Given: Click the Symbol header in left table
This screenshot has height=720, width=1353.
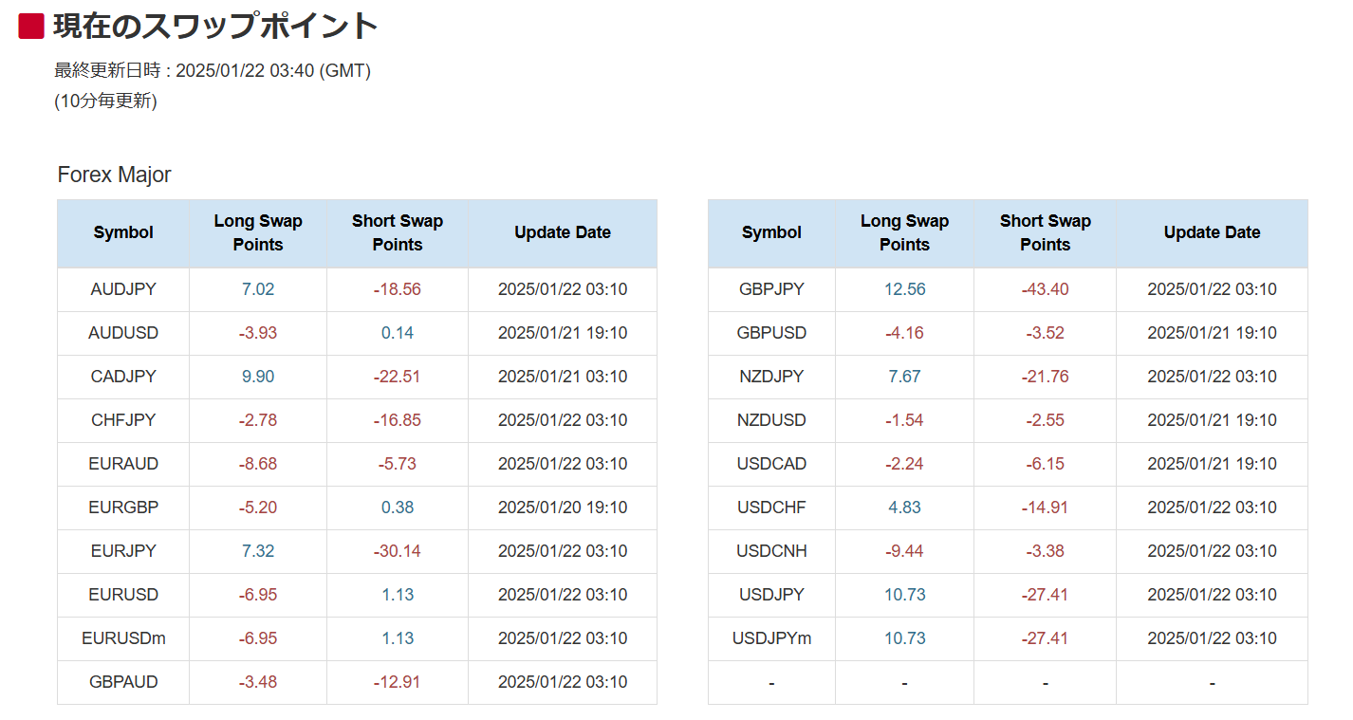Looking at the screenshot, I should [x=123, y=233].
